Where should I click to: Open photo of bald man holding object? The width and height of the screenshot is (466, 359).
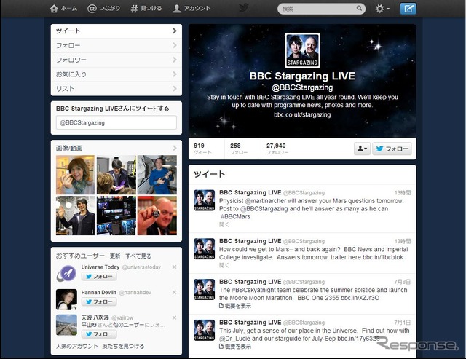tap(157, 216)
